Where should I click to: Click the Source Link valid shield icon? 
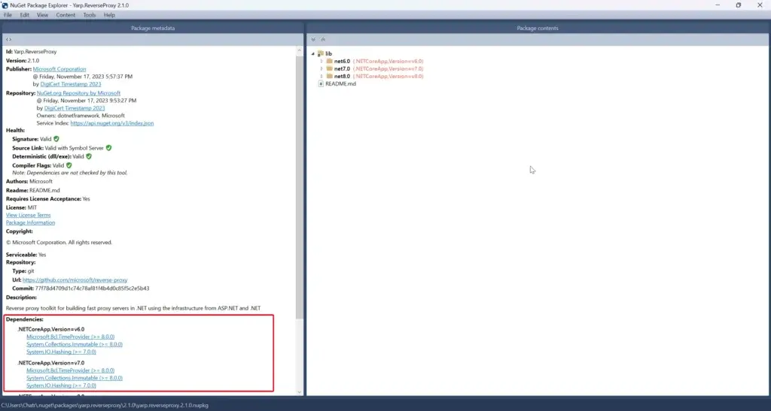point(108,147)
